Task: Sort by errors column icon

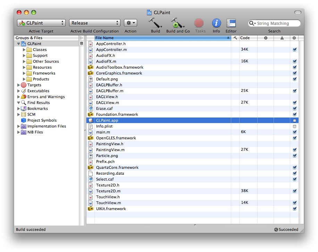Action: [266, 38]
